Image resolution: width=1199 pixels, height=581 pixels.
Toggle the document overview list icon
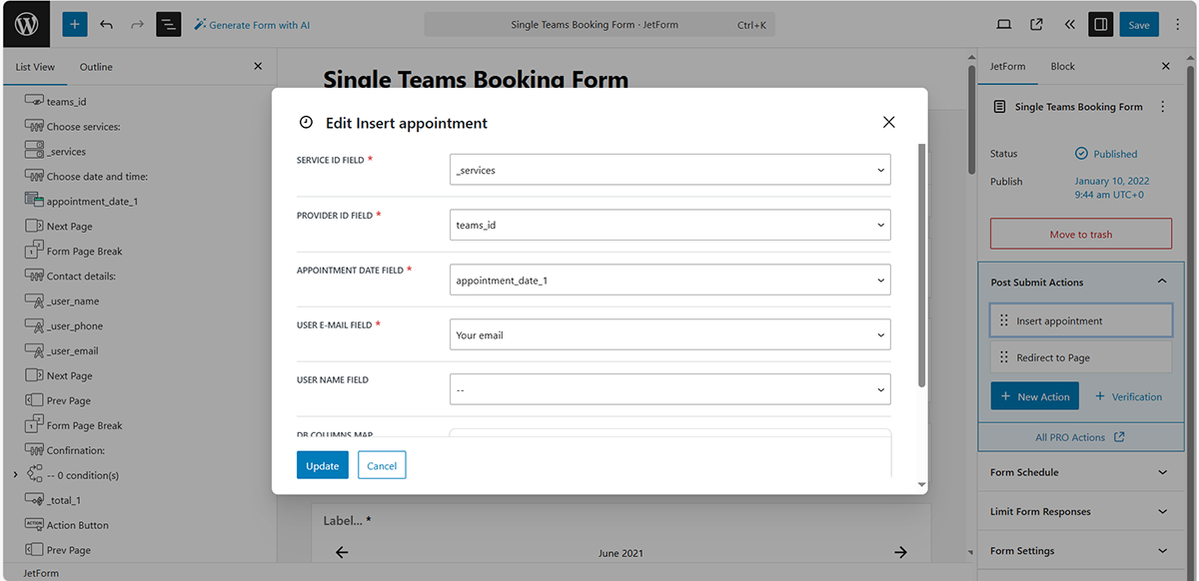point(169,25)
